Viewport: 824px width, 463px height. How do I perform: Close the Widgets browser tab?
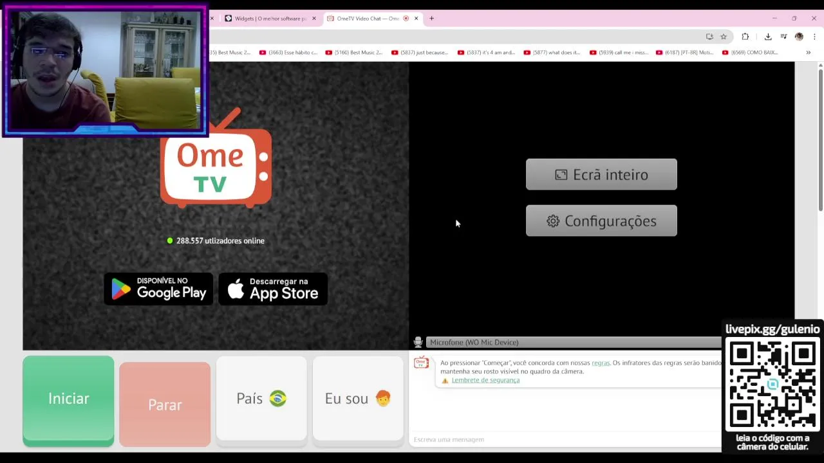tap(314, 19)
